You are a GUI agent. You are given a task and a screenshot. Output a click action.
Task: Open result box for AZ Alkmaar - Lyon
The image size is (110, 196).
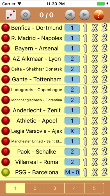pos(72,59)
